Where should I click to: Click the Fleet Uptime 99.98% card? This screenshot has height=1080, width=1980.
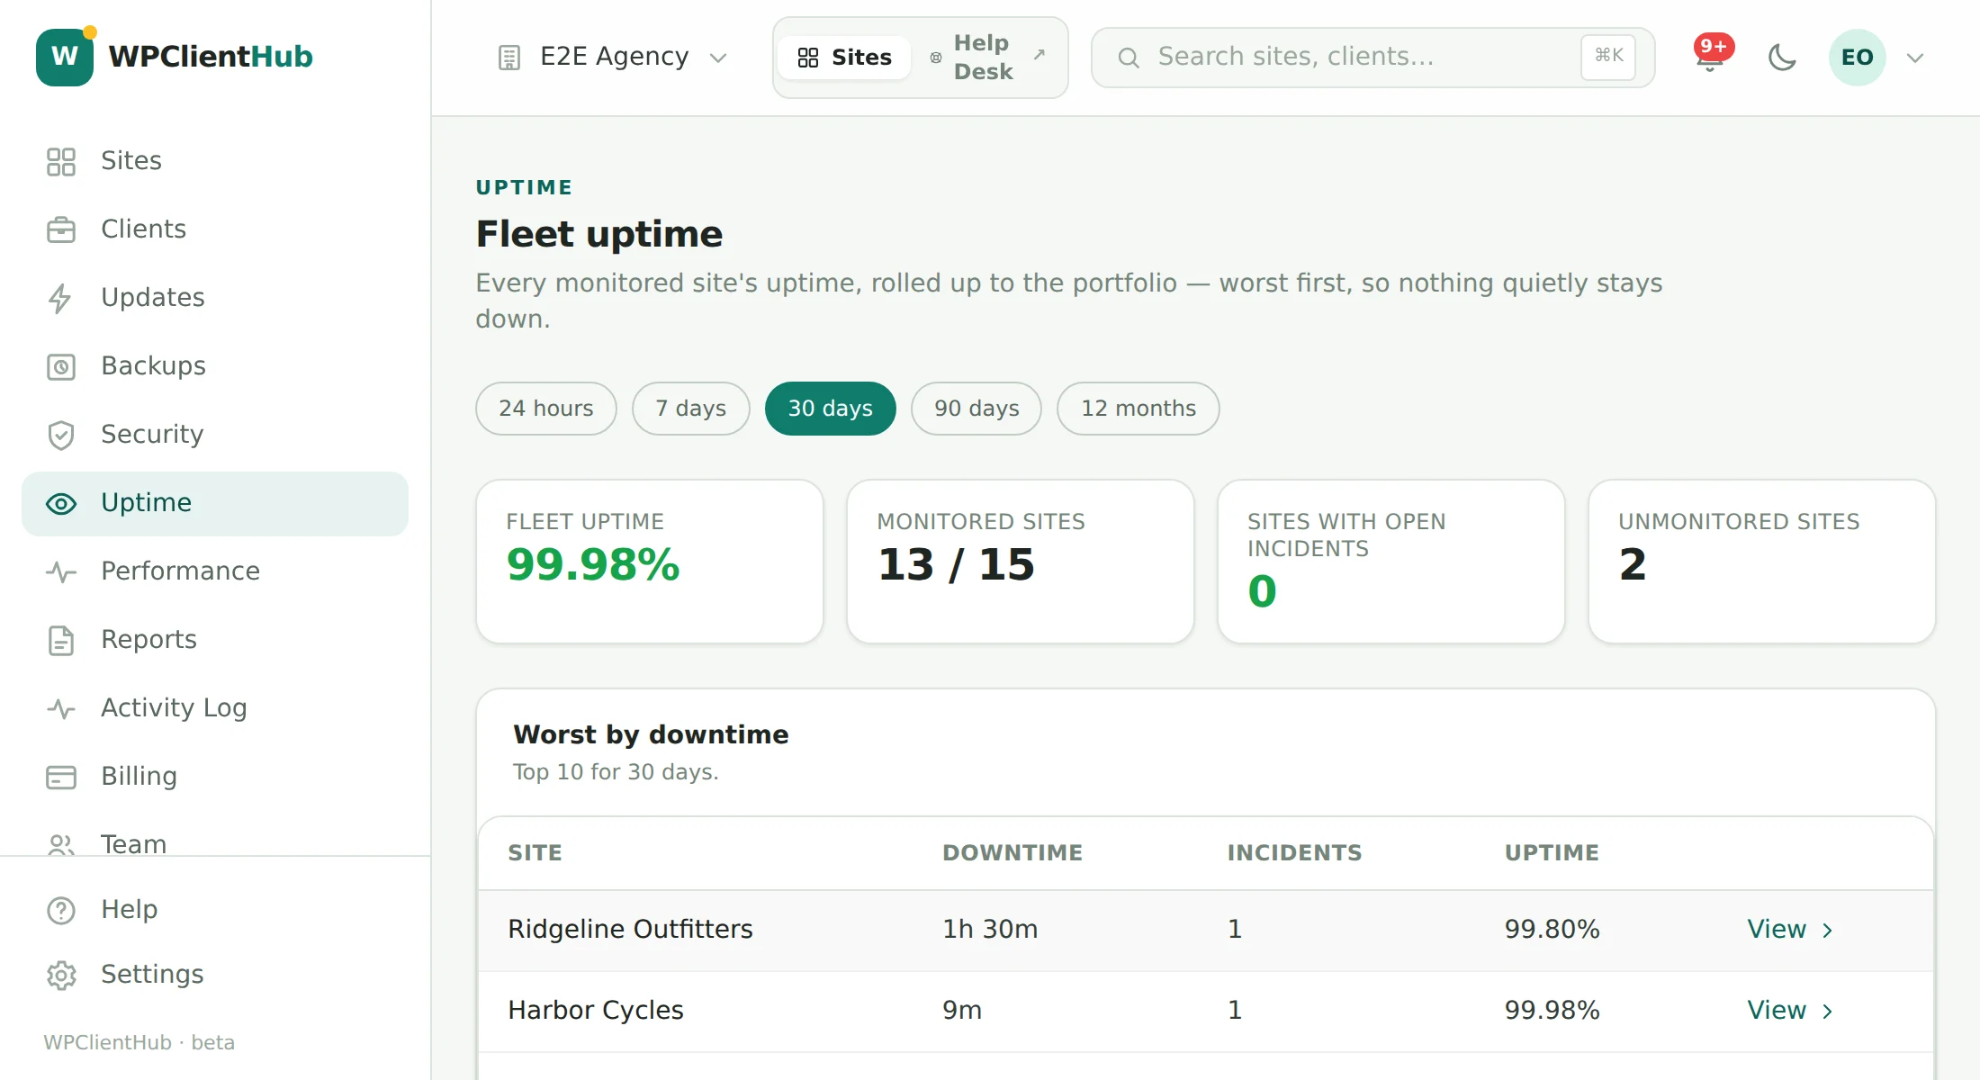[x=650, y=562]
